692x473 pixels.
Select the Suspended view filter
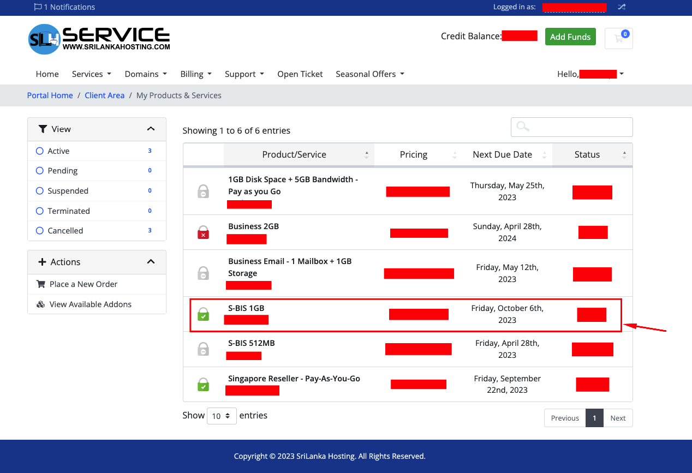click(x=68, y=191)
